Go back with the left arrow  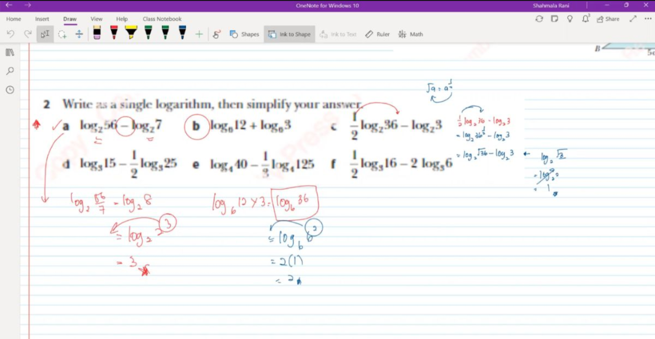click(9, 5)
